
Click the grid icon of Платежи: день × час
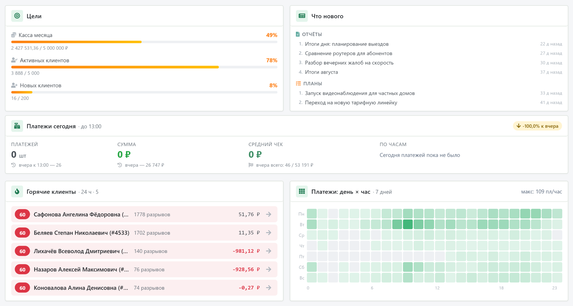point(302,191)
